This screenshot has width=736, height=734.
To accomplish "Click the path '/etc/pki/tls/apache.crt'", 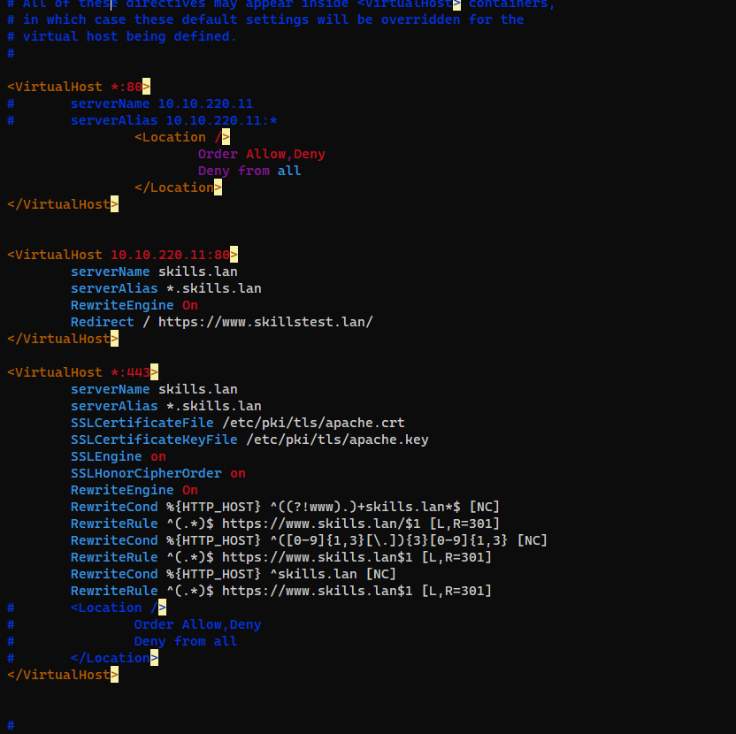I will coord(313,423).
